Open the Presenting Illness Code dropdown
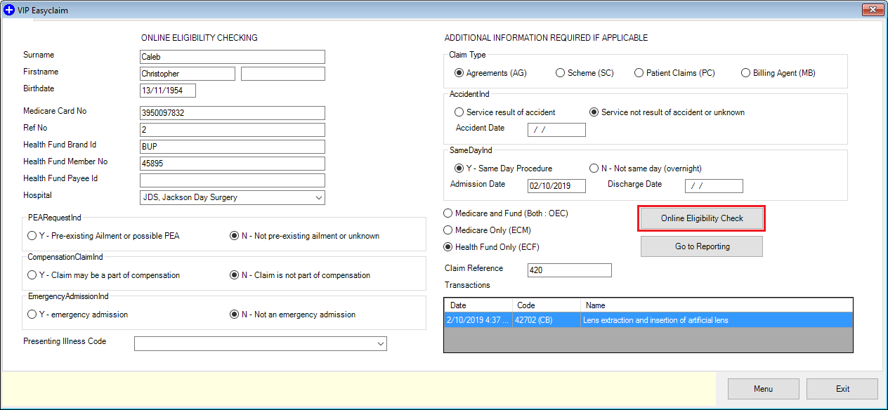Screen dimensions: 888x410 point(380,344)
